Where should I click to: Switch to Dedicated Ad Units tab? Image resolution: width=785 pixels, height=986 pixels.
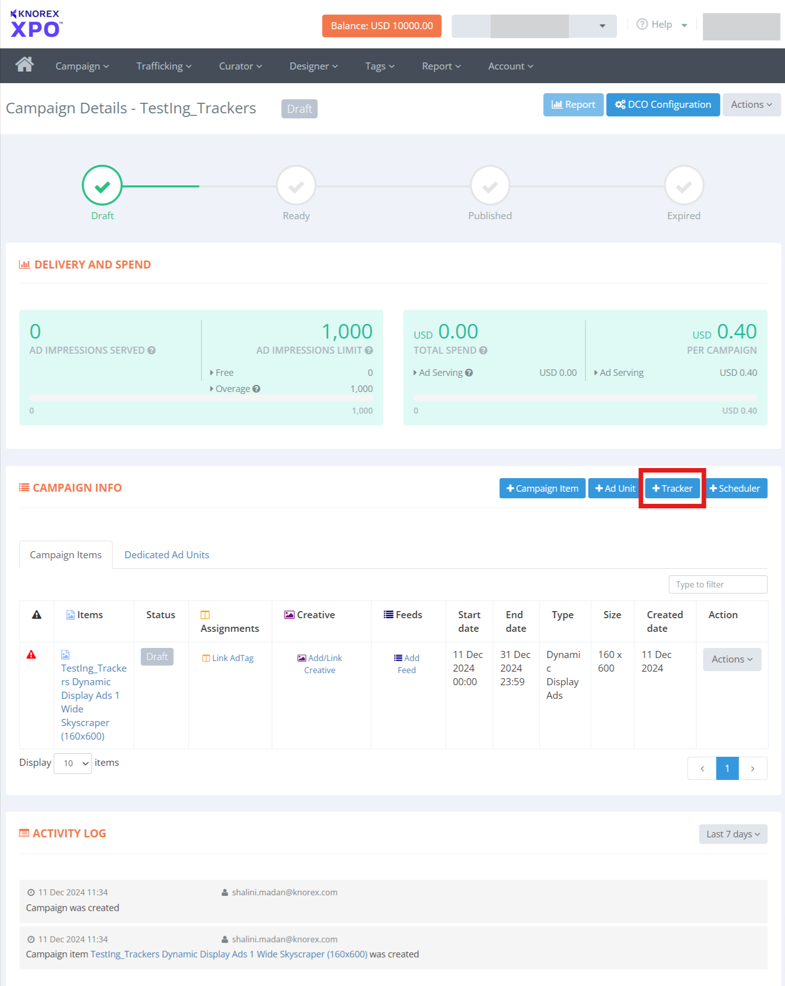pyautogui.click(x=166, y=555)
